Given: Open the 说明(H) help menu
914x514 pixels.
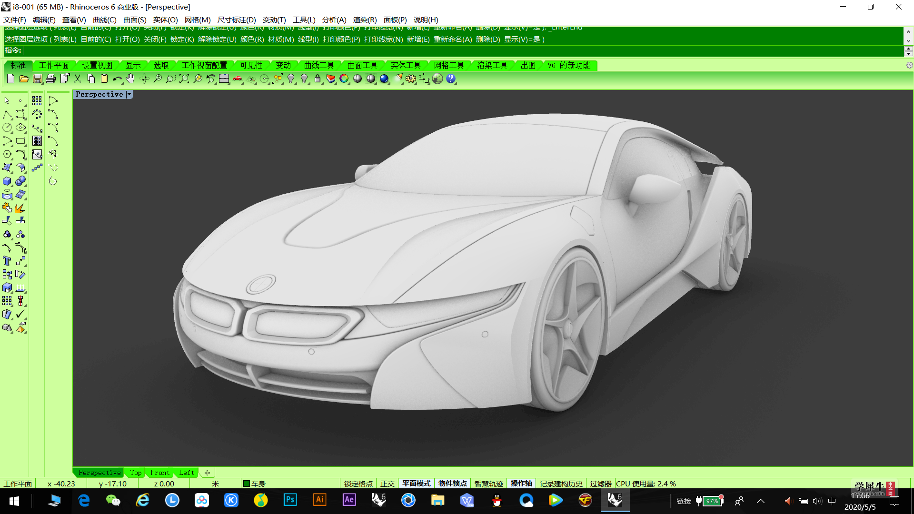Looking at the screenshot, I should (x=426, y=20).
